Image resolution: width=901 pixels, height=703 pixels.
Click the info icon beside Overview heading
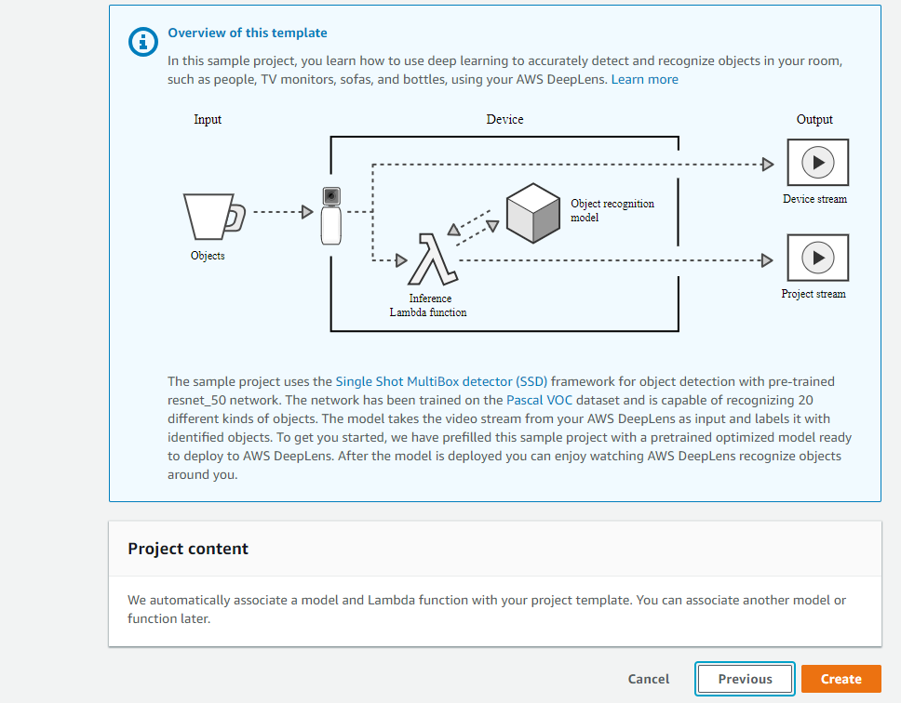coord(142,41)
